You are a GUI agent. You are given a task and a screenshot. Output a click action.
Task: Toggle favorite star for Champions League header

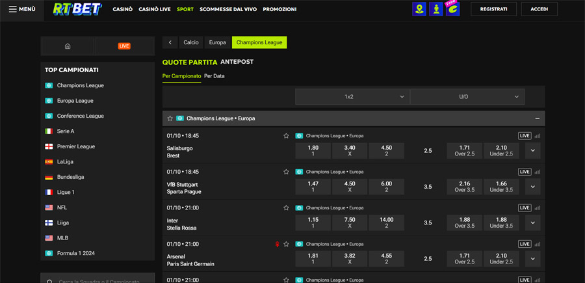[x=170, y=118]
